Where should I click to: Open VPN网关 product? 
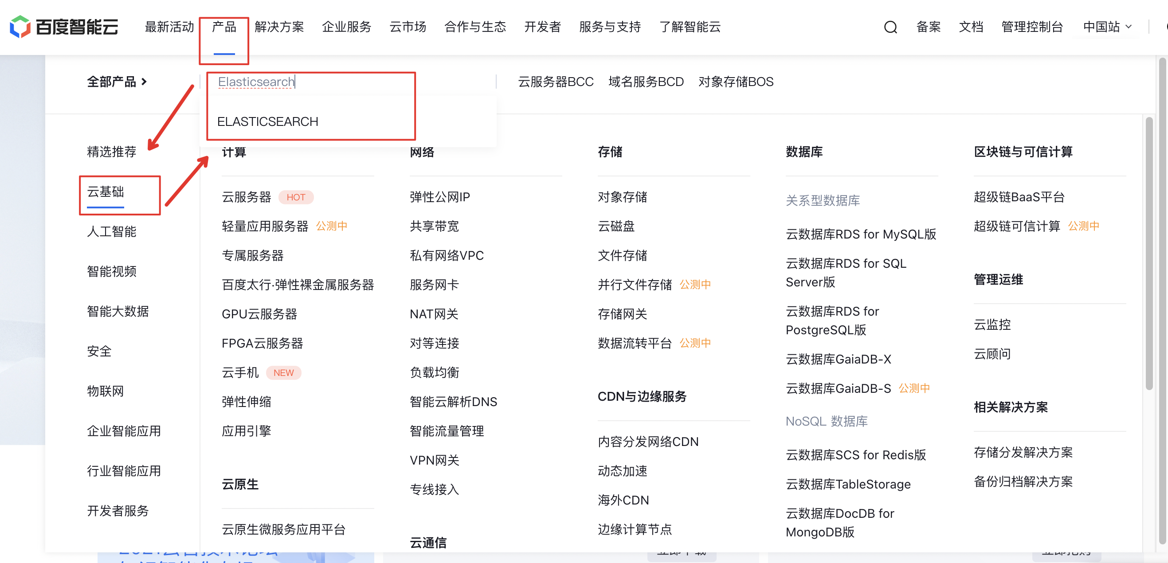(435, 460)
